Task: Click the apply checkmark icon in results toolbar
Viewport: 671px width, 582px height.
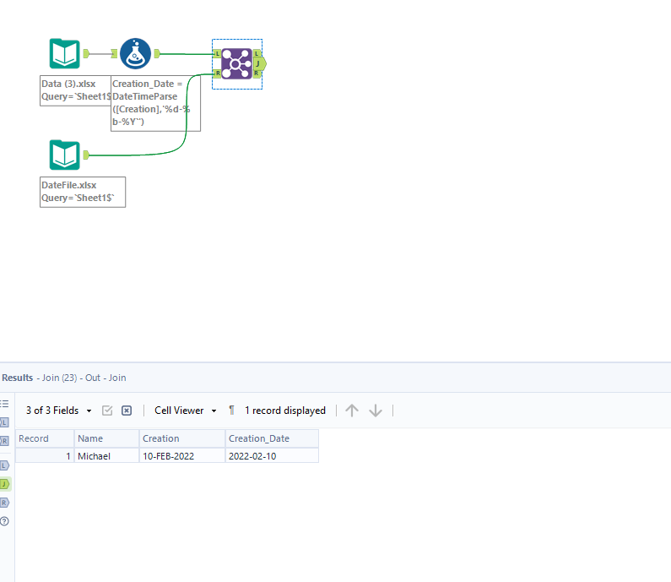Action: coord(107,411)
